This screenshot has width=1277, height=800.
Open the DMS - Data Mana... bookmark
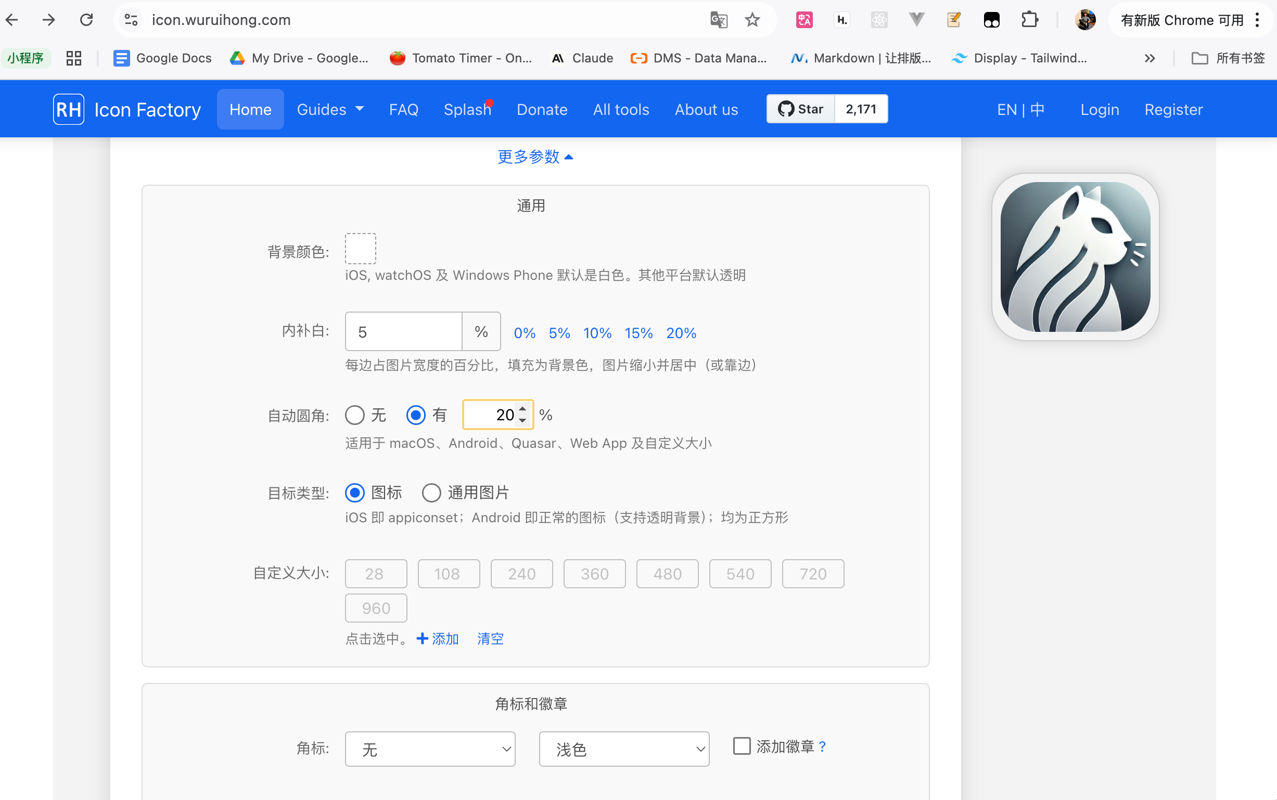(698, 58)
